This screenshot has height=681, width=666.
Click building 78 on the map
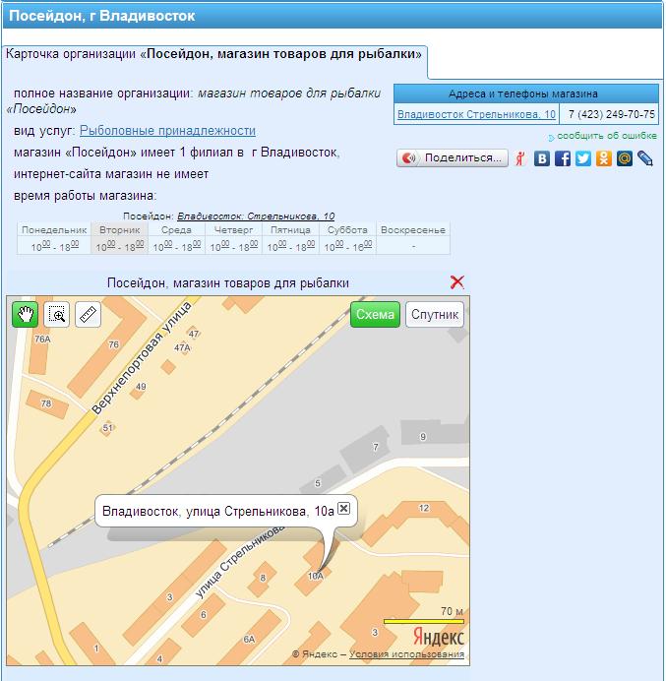point(46,403)
